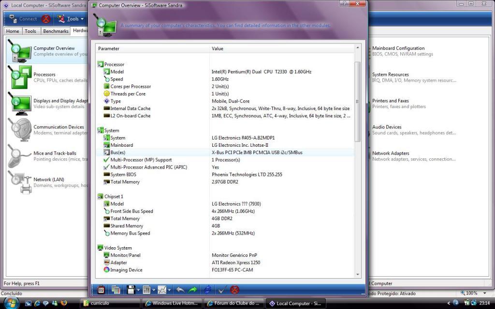Screen dimensions: 495x309
Task: Switch to the Benchmarks tab
Action: point(56,31)
